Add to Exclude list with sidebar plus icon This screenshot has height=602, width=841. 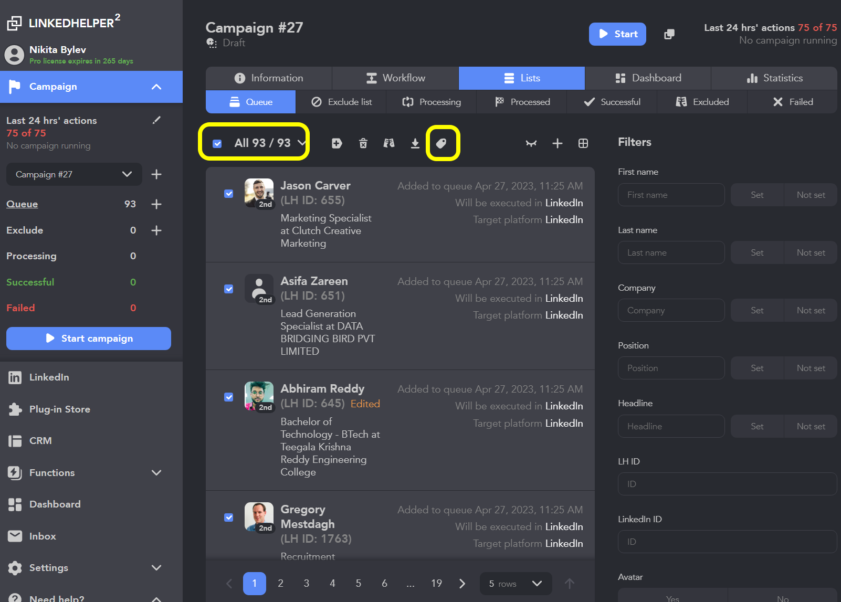coord(156,230)
